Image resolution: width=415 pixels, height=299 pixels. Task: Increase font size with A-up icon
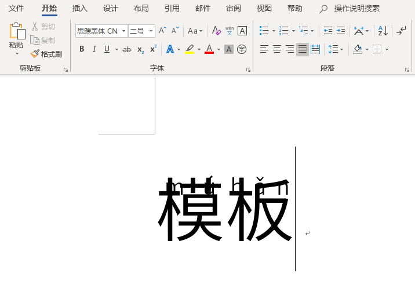tap(162, 31)
